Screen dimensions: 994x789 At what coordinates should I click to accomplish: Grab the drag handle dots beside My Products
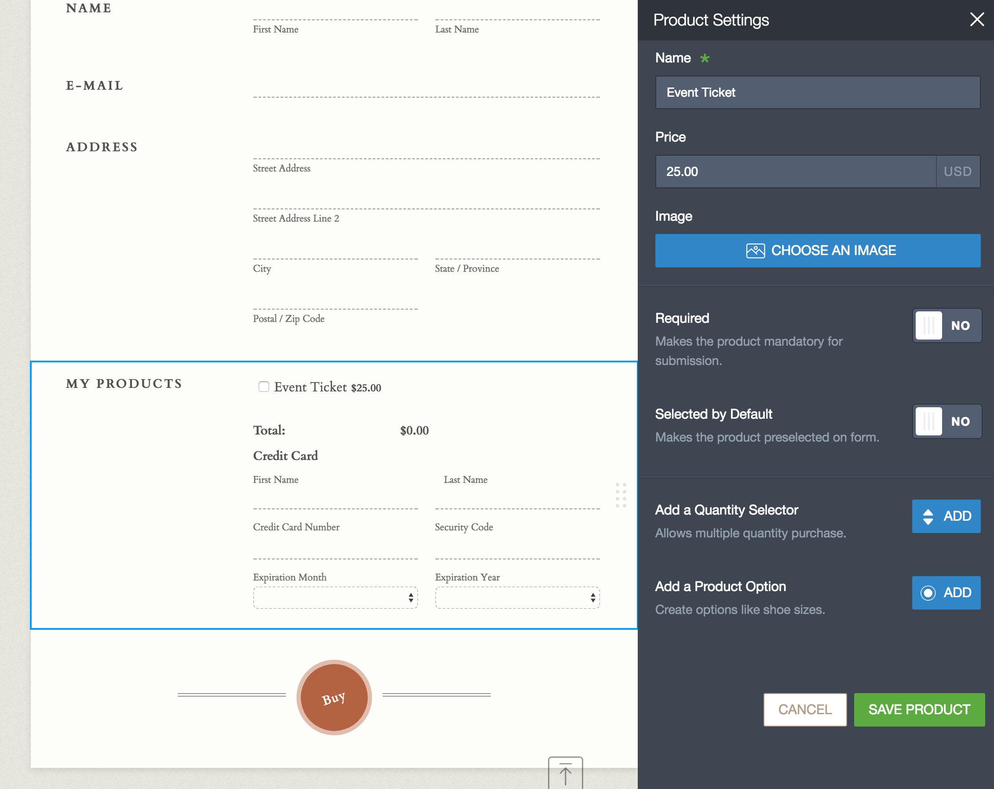621,495
